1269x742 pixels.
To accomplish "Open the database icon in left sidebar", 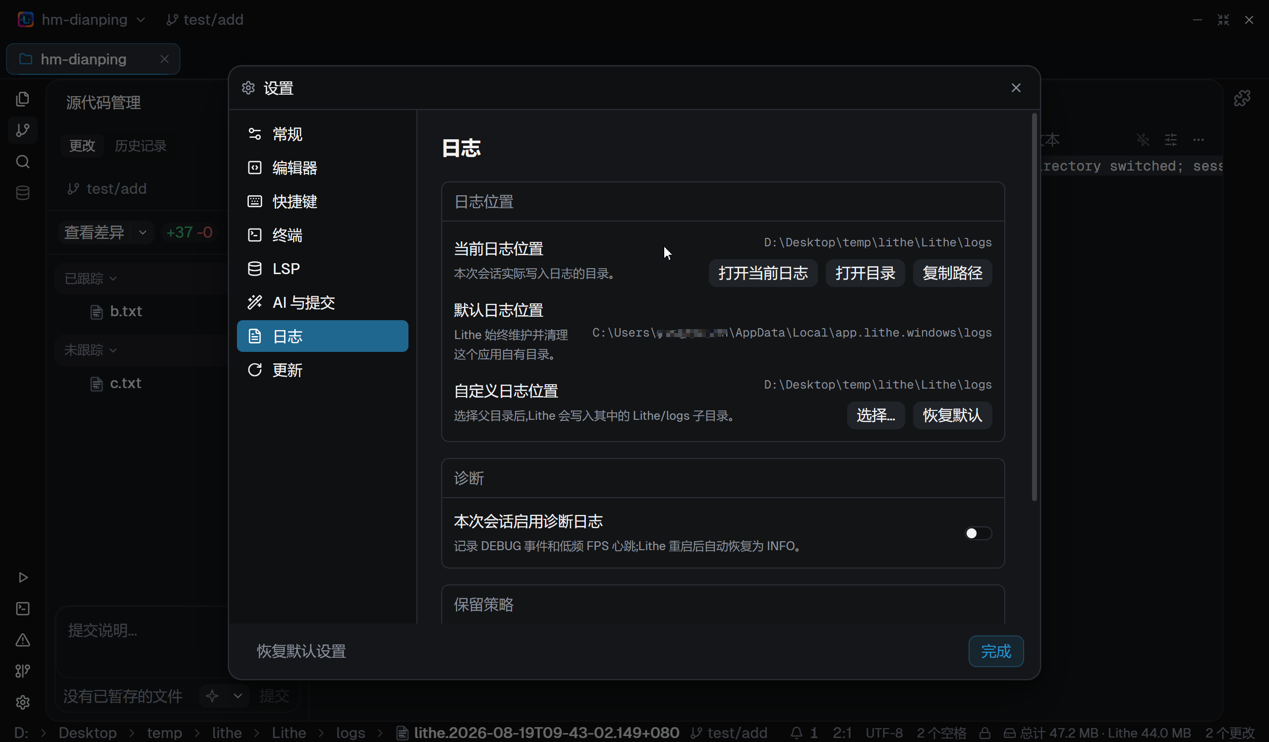I will [23, 193].
